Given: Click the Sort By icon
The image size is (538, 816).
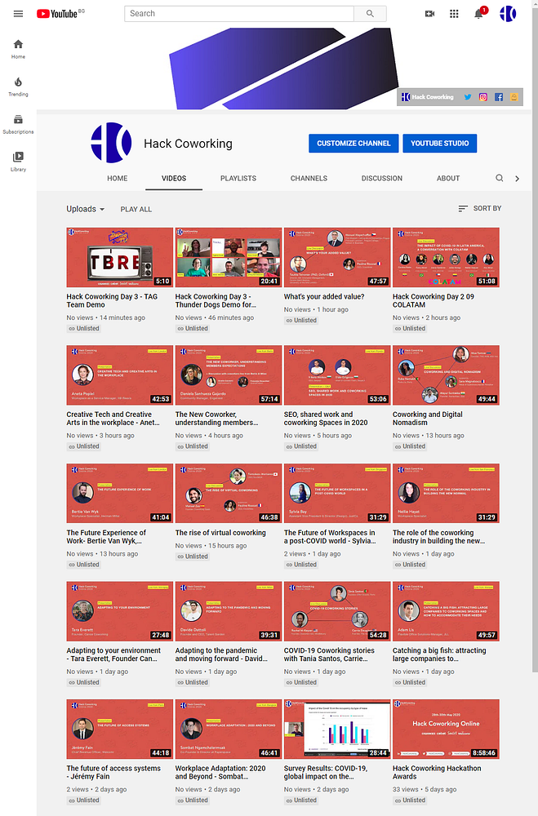Looking at the screenshot, I should click(x=462, y=209).
